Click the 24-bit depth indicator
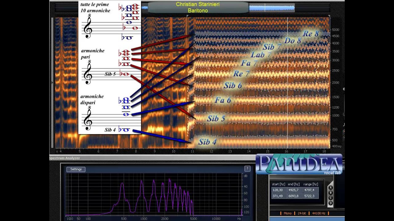This screenshot has width=394, height=221. tap(302, 213)
